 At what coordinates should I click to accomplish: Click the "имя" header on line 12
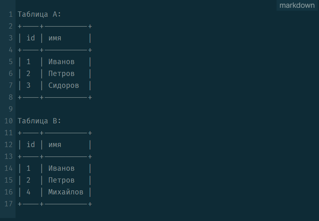55,145
